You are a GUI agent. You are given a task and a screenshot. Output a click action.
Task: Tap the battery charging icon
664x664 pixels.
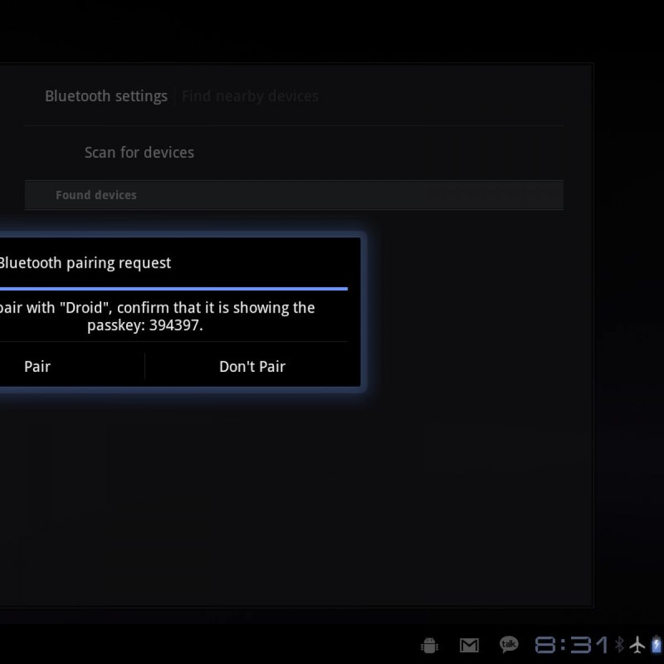point(656,645)
